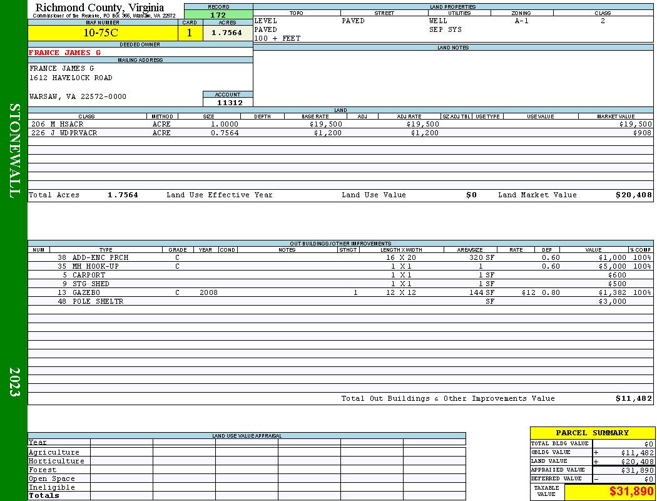Select the Land Market Value $20,408 total
Viewport: 657px width, 501px height.
pyautogui.click(x=633, y=195)
